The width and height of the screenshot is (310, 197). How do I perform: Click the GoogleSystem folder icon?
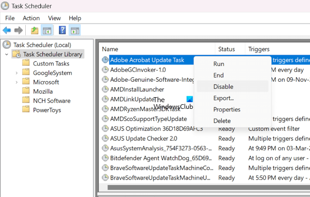click(26, 72)
